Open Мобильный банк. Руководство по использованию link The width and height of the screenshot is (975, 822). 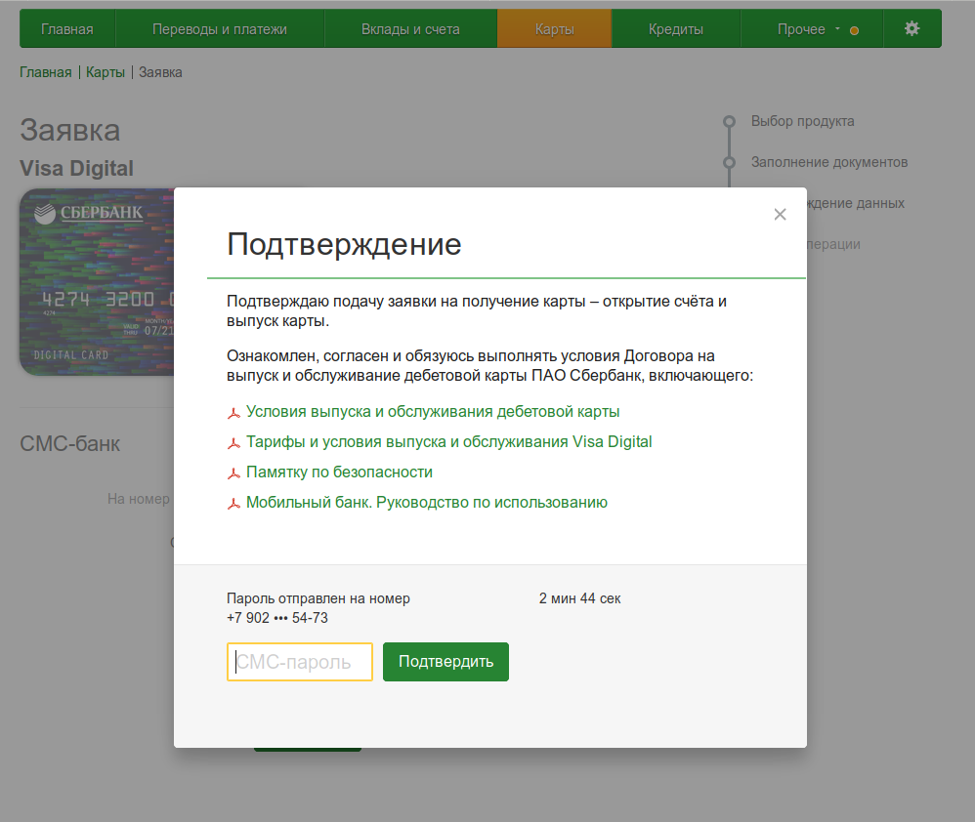click(427, 502)
